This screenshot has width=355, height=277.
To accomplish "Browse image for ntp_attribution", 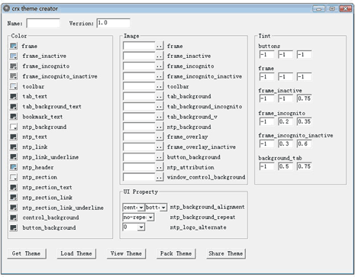I will 160,167.
